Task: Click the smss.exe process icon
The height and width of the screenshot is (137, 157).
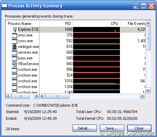Action: pos(14,35)
